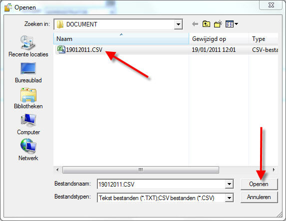This screenshot has width=286, height=221.
Task: Expand the Bestandsnaam dropdown arrow
Action: click(229, 184)
